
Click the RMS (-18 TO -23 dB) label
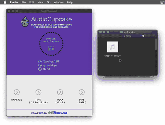pos(38,101)
